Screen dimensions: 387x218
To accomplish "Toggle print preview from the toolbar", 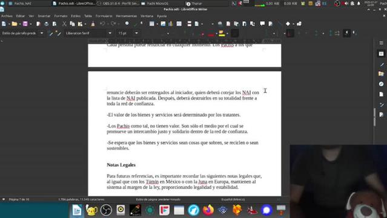I will pos(55,24).
